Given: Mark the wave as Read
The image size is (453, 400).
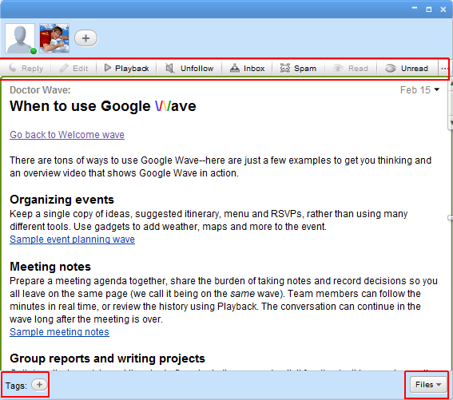Looking at the screenshot, I should [x=350, y=69].
